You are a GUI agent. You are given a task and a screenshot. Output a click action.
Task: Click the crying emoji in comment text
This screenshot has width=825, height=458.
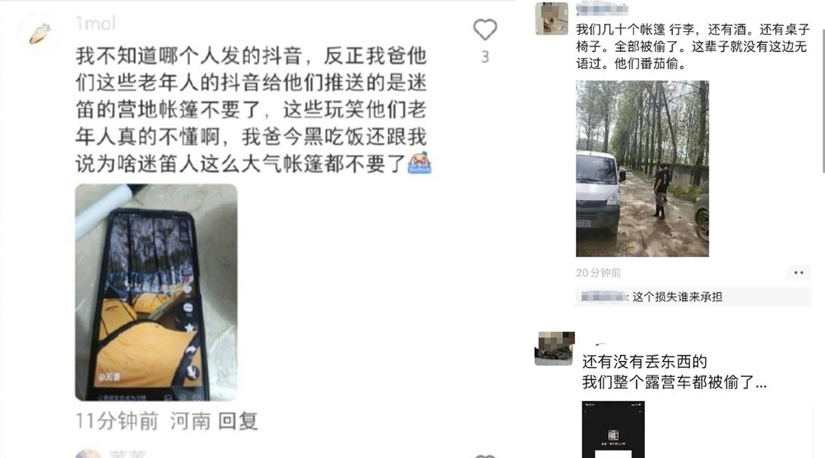[x=419, y=163]
